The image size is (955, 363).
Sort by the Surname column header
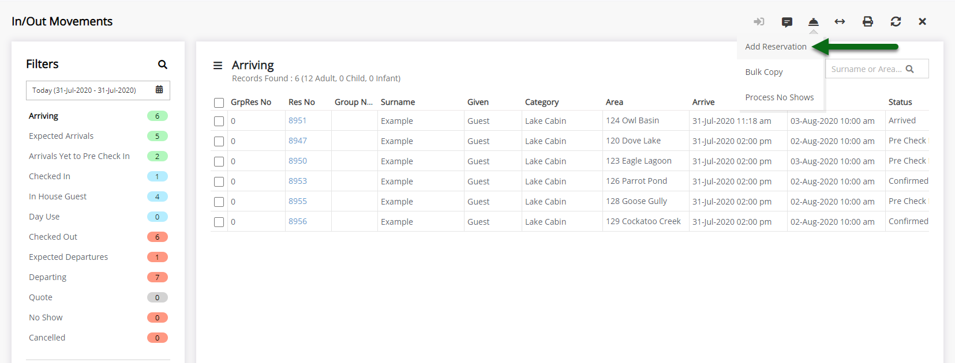[x=398, y=102]
